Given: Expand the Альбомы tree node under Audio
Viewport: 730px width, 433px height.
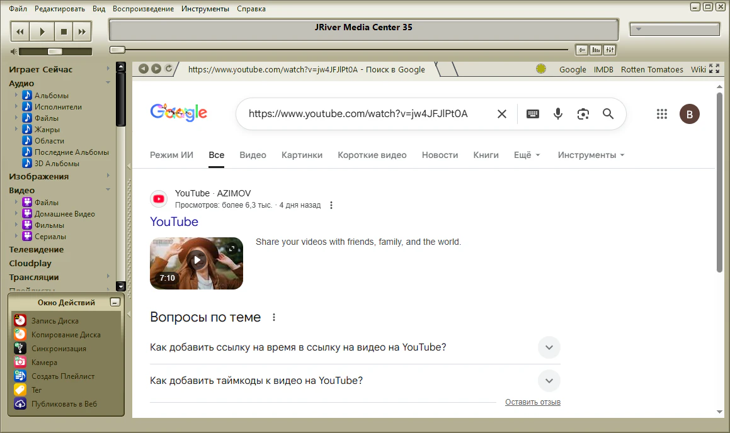Looking at the screenshot, I should (16, 96).
